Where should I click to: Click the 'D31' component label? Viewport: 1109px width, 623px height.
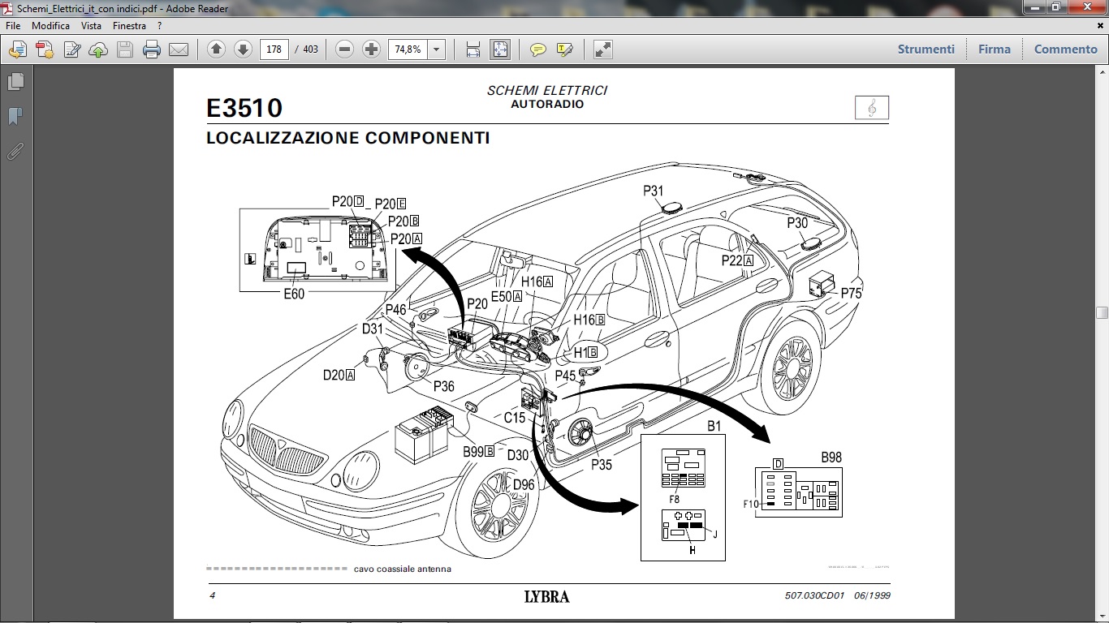tap(372, 329)
